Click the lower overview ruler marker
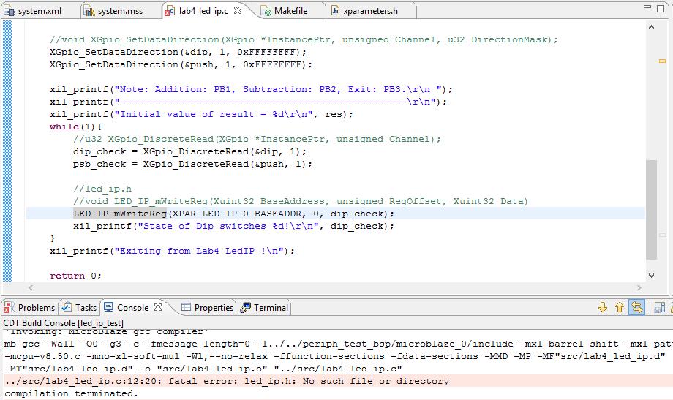The height and width of the screenshot is (400, 673). click(662, 235)
